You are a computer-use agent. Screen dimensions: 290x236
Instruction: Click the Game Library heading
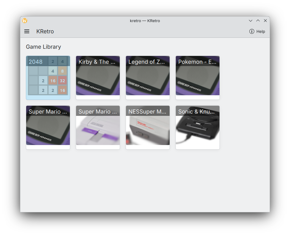(43, 47)
